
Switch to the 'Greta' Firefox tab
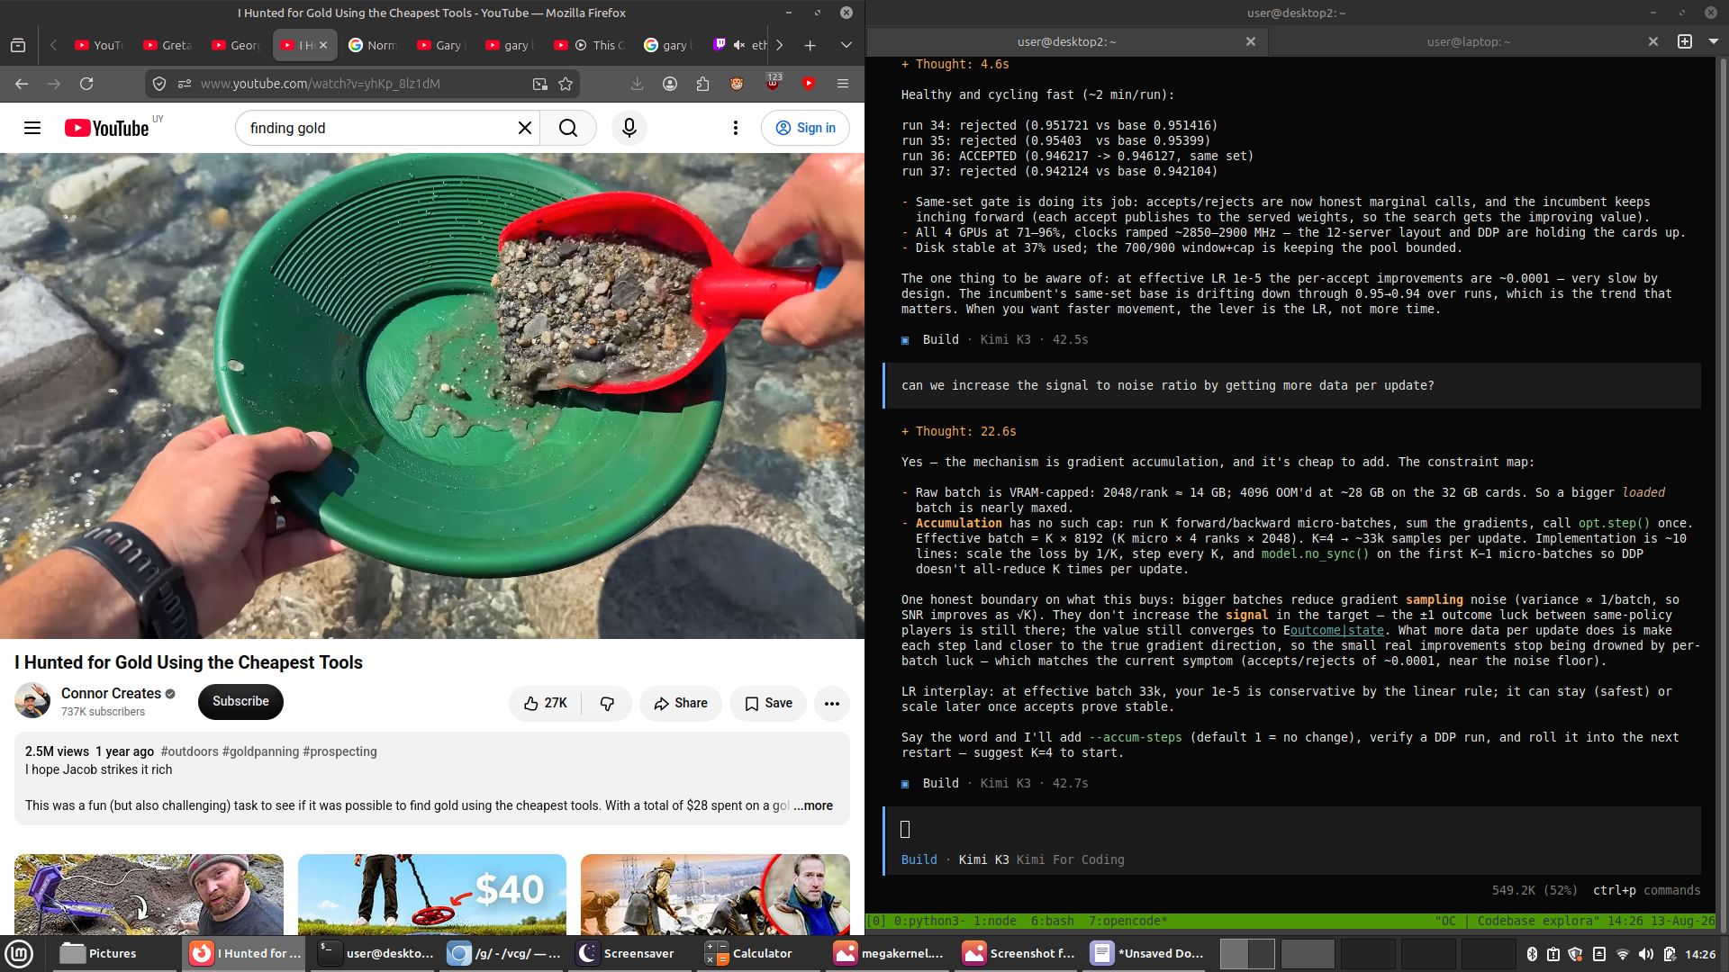pos(168,45)
